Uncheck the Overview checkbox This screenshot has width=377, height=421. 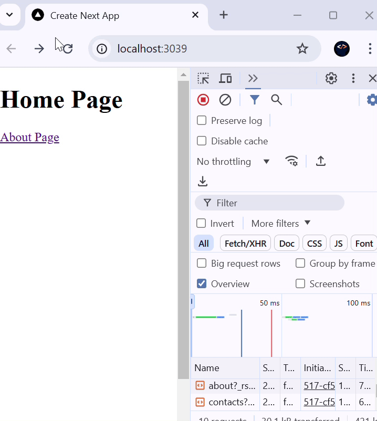pos(202,284)
